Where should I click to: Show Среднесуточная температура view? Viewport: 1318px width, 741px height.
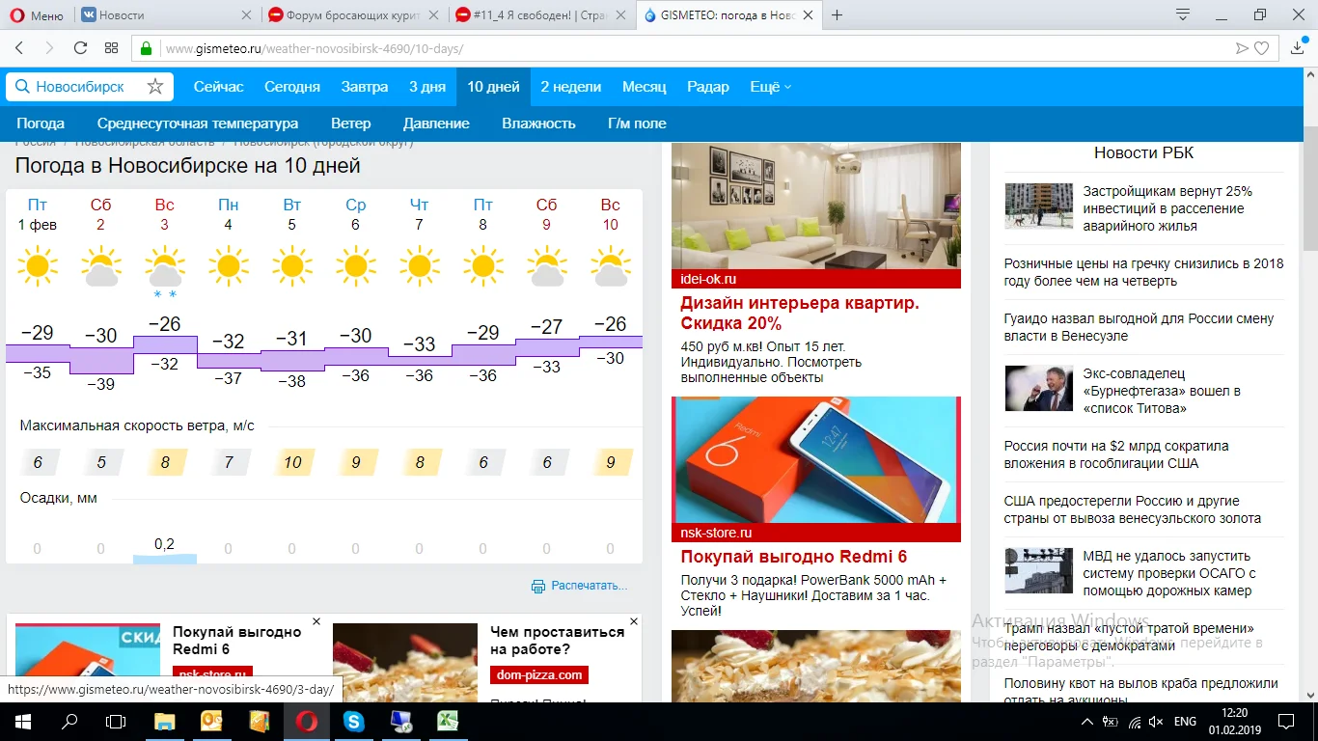coord(198,123)
